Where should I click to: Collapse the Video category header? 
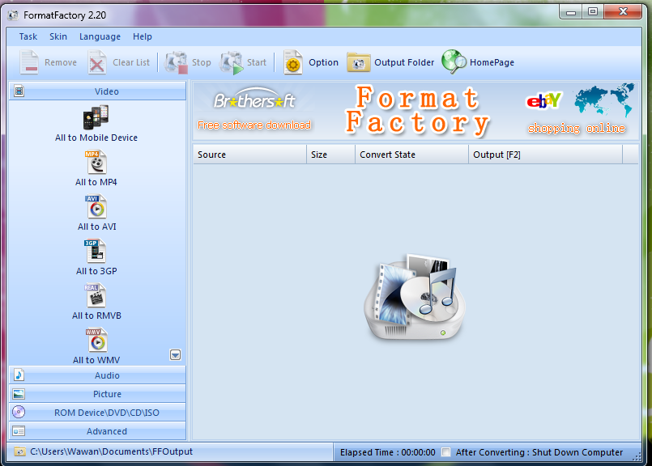97,91
